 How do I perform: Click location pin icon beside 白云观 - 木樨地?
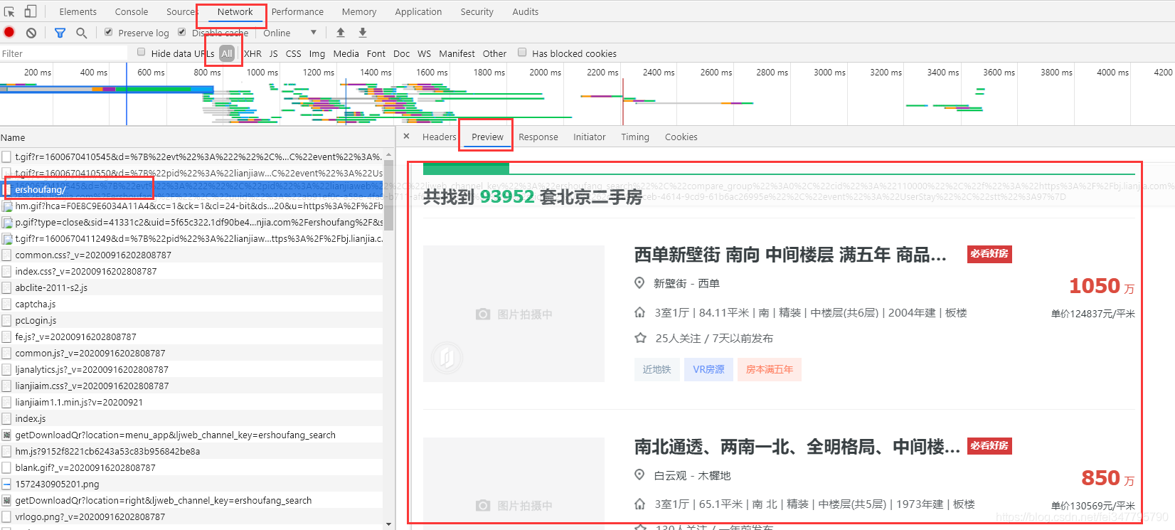click(639, 475)
